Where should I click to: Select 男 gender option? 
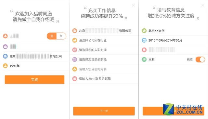[x=52, y=36]
